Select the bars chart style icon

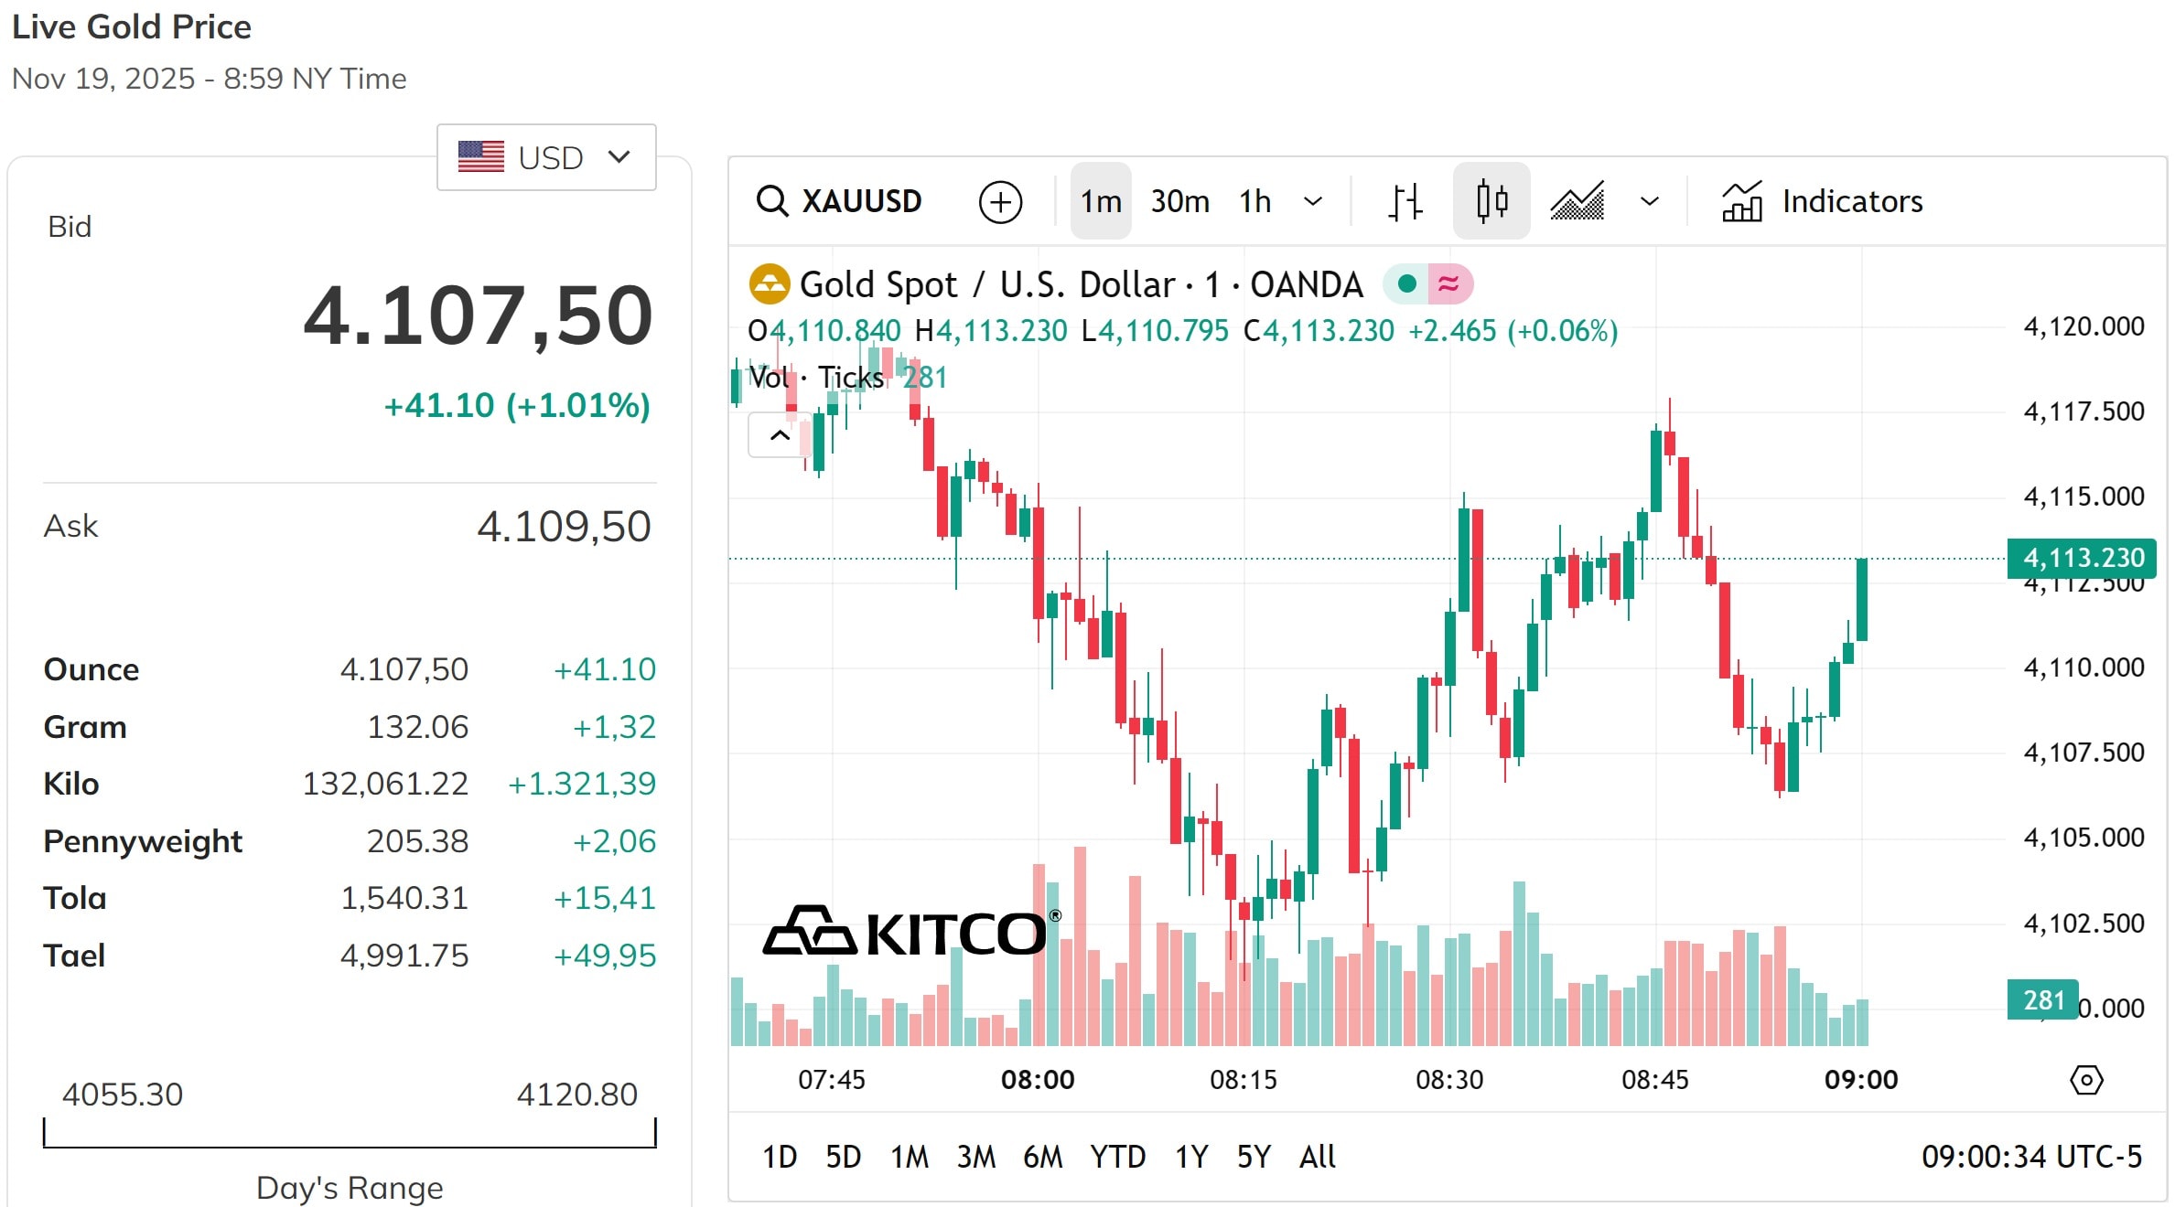[x=1405, y=201]
